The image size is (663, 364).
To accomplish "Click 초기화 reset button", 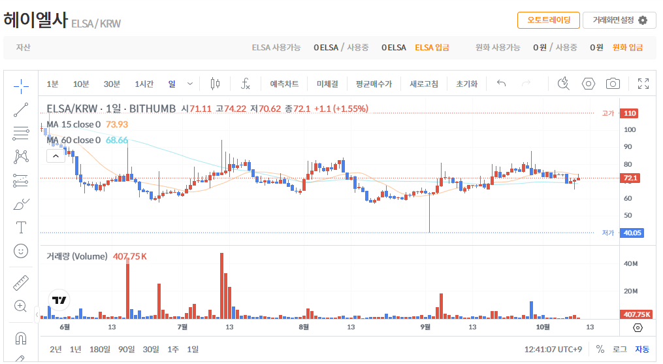I will coord(467,84).
